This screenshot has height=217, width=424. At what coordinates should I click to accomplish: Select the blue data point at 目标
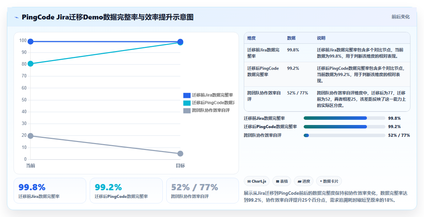pyautogui.click(x=180, y=42)
